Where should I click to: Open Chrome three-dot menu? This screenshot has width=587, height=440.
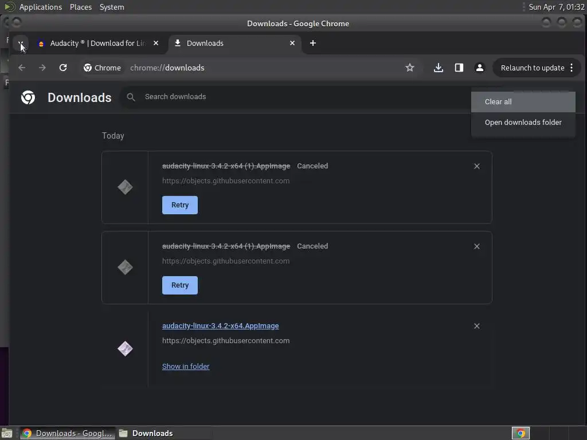coord(572,68)
